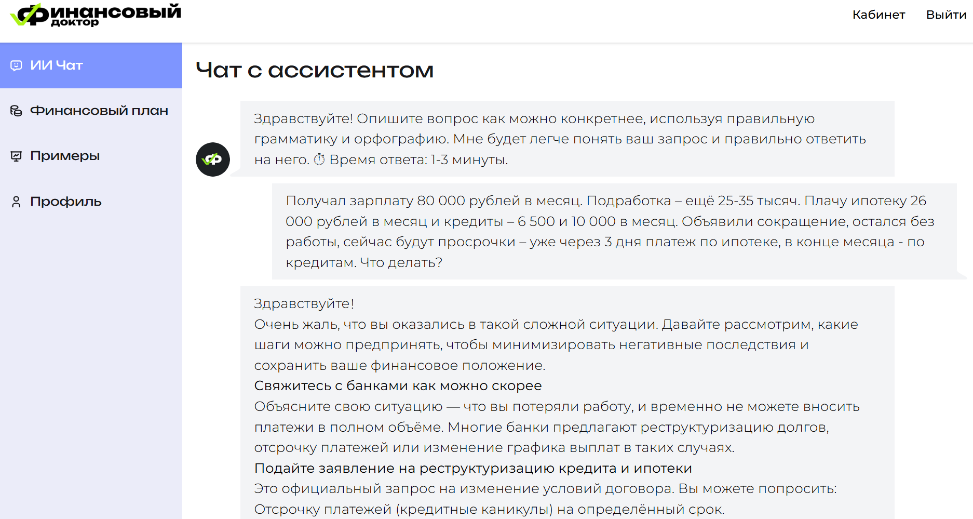The height and width of the screenshot is (519, 973).
Task: Click the chat bubble icon beside ИИ Чат
Action: point(16,65)
